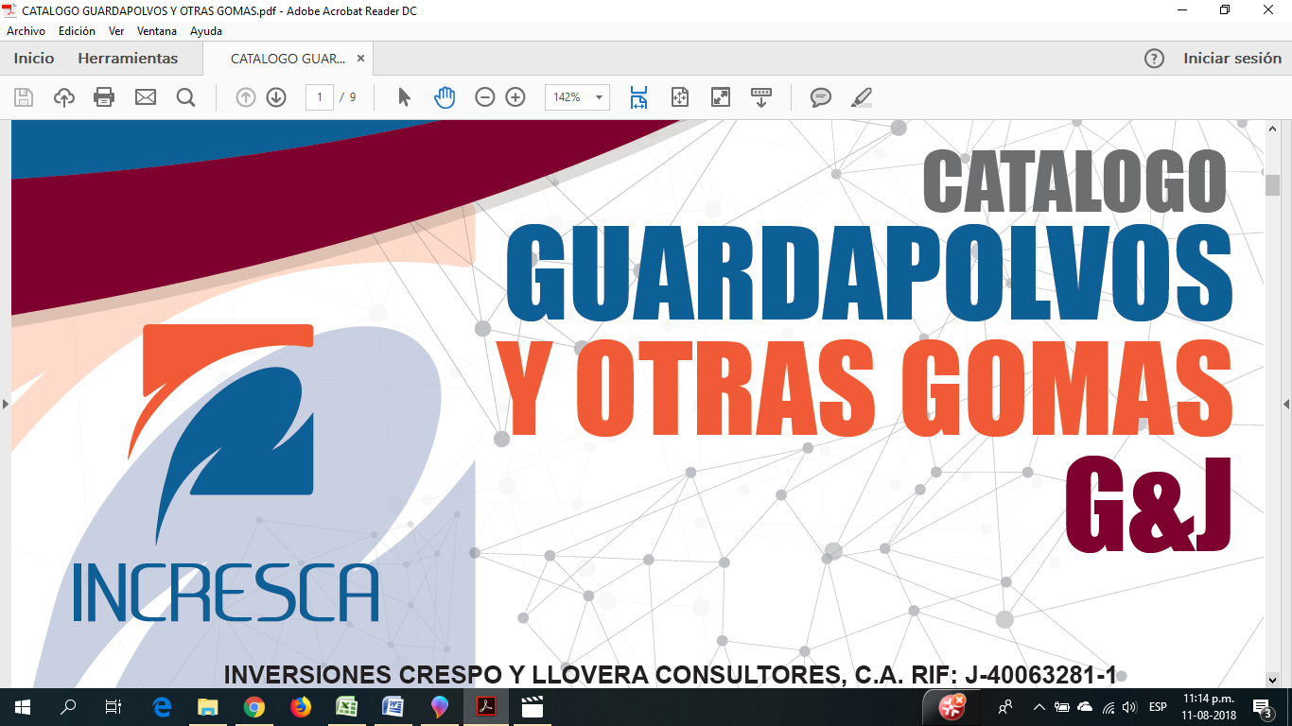Select the CATALOGO GUAR... document tab
The width and height of the screenshot is (1292, 726).
pyautogui.click(x=288, y=59)
